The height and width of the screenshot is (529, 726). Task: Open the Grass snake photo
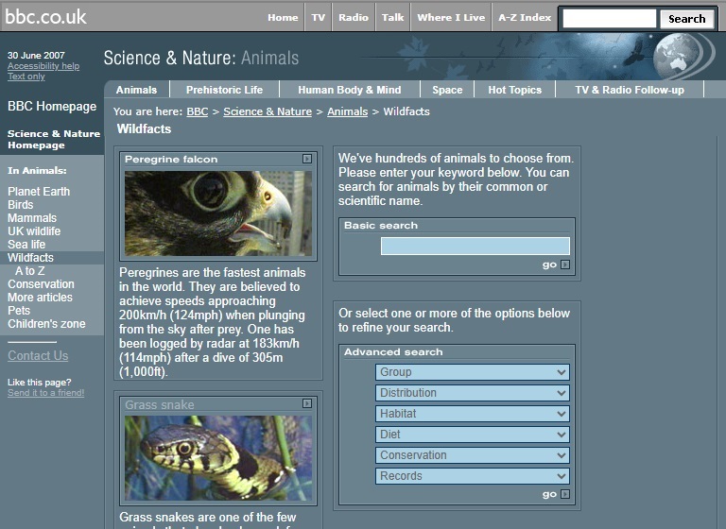218,458
